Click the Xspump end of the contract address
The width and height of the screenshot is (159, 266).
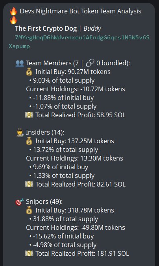tap(19, 46)
